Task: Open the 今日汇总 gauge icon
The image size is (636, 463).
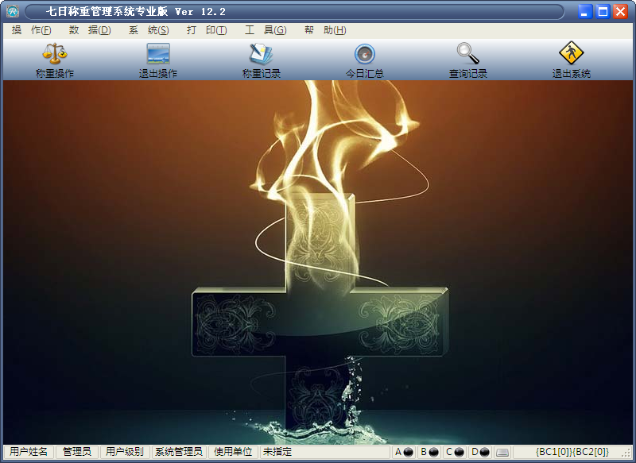Action: [365, 53]
